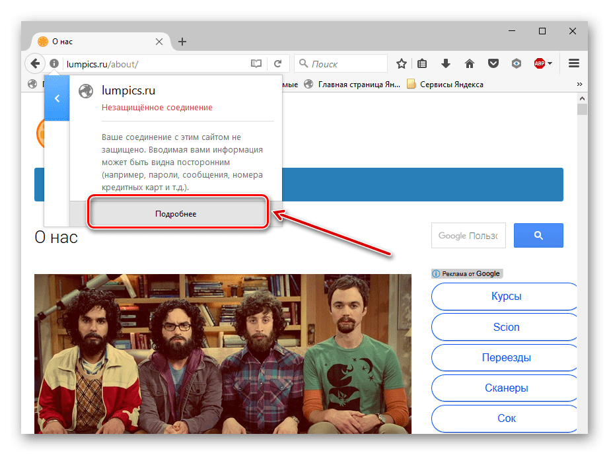The image size is (609, 455).
Task: Save page to Pocket icon
Action: pos(493,63)
